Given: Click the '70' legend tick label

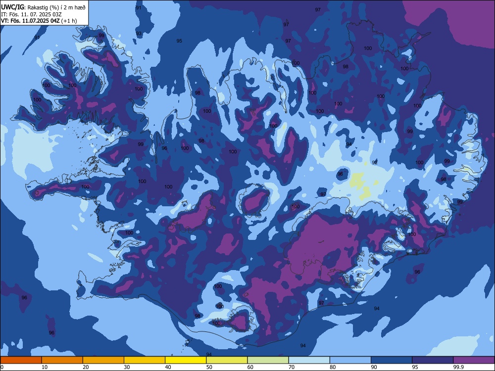Looking at the screenshot, I should [x=292, y=367].
